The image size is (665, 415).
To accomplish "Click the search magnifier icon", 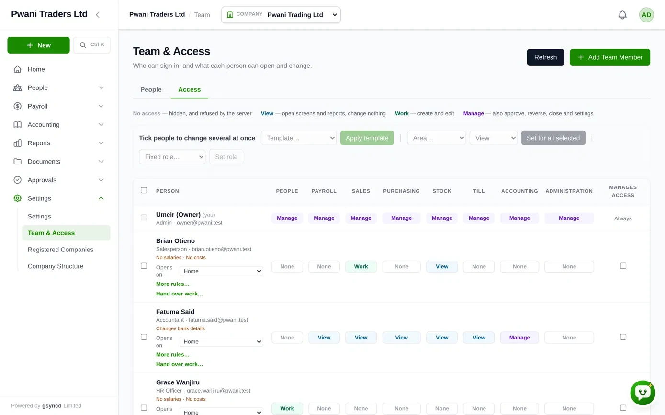I will click(x=83, y=45).
